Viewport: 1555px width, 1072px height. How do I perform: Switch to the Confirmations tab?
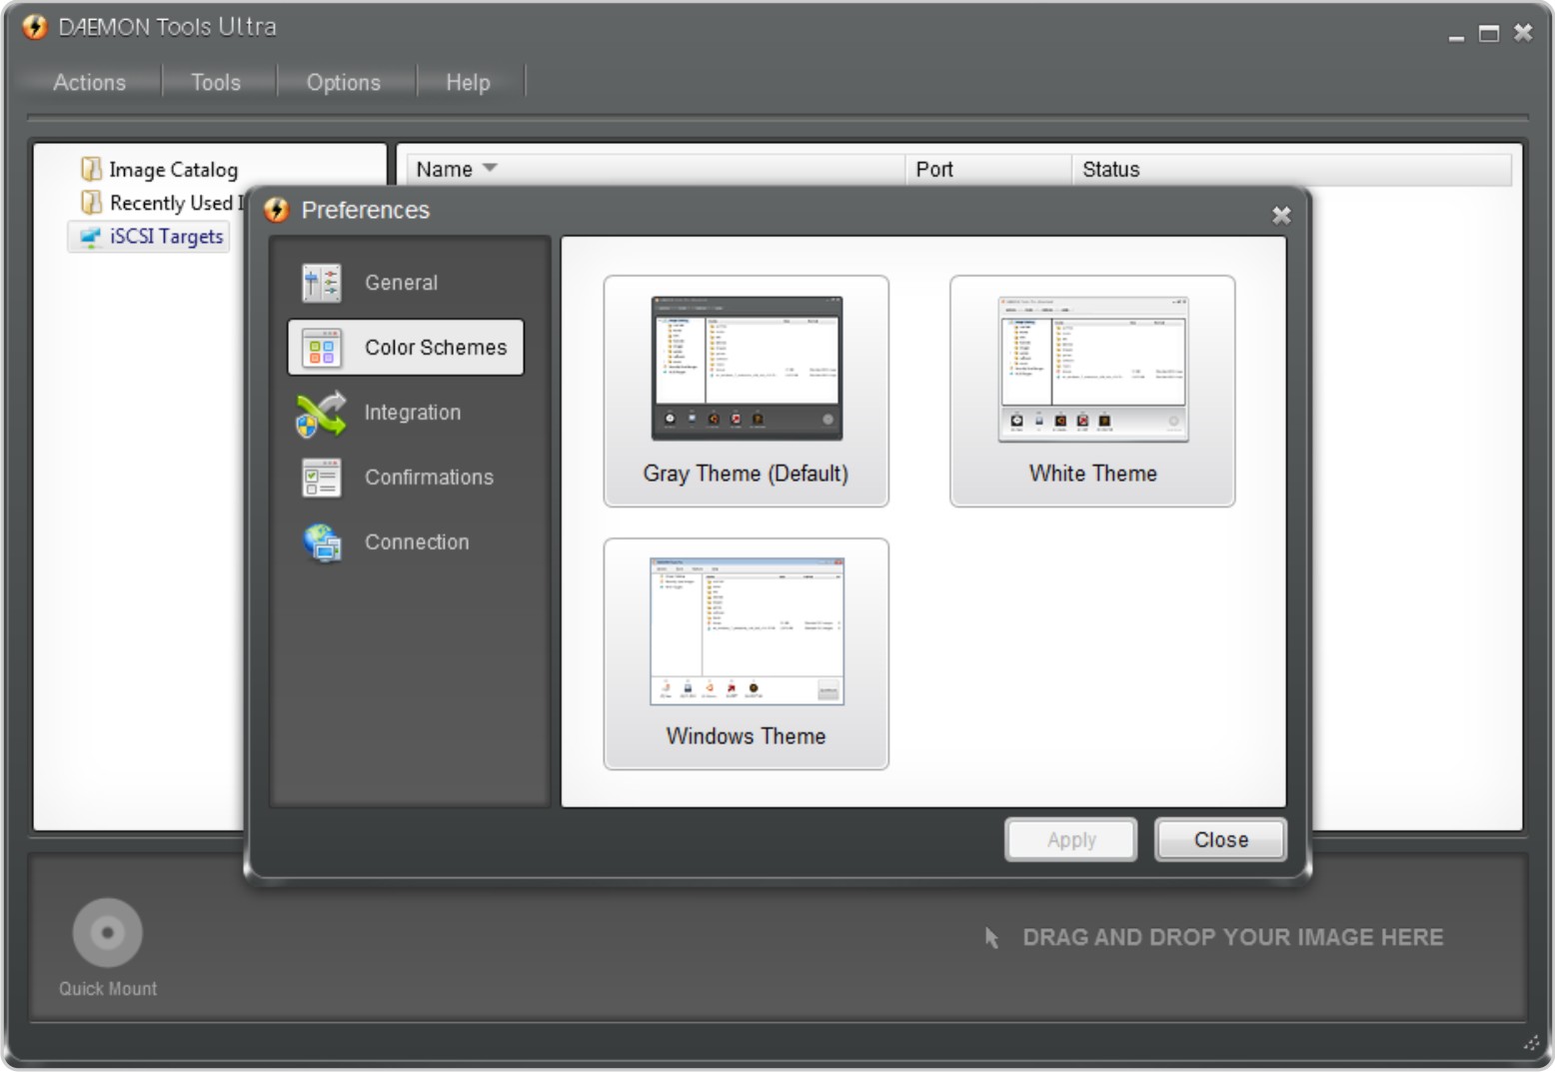[x=405, y=478]
